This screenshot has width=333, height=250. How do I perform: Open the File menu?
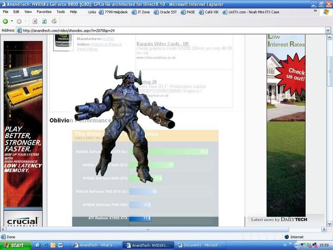pyautogui.click(x=6, y=12)
